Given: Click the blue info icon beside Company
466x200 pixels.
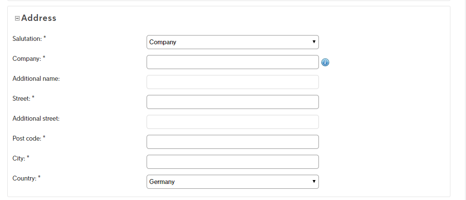Looking at the screenshot, I should pos(325,62).
